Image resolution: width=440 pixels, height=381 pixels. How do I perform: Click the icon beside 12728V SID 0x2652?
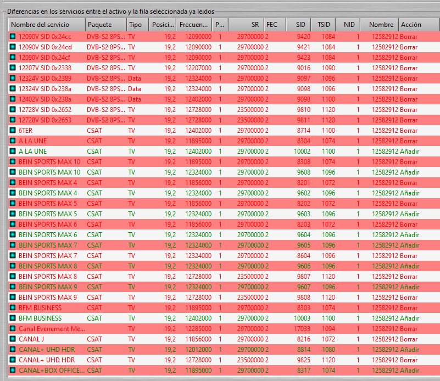(x=13, y=109)
